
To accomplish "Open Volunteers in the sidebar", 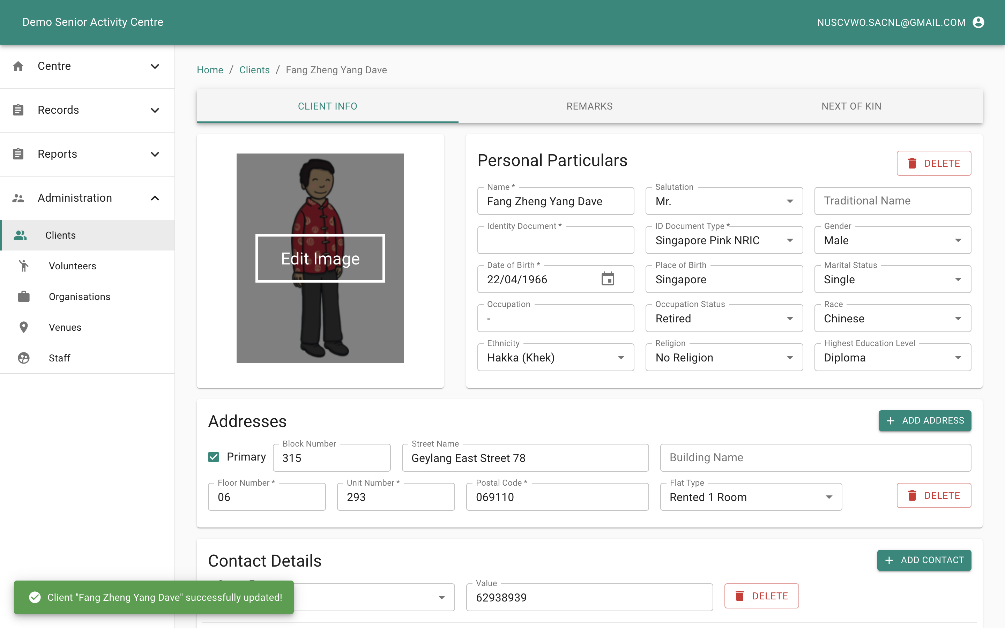I will [87, 266].
